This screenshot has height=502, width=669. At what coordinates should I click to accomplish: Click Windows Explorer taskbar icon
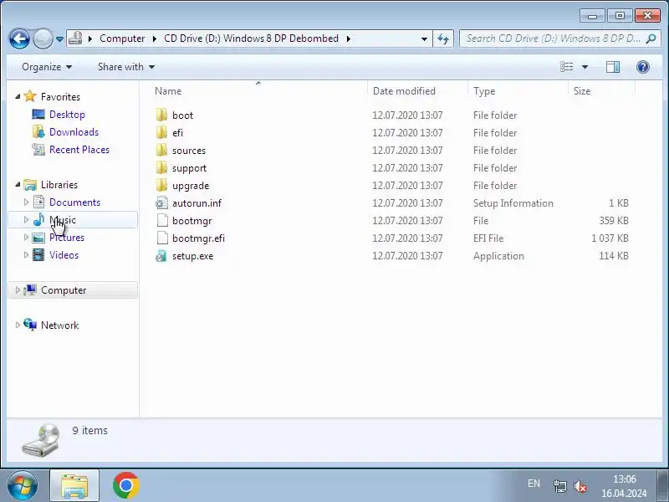coord(74,486)
